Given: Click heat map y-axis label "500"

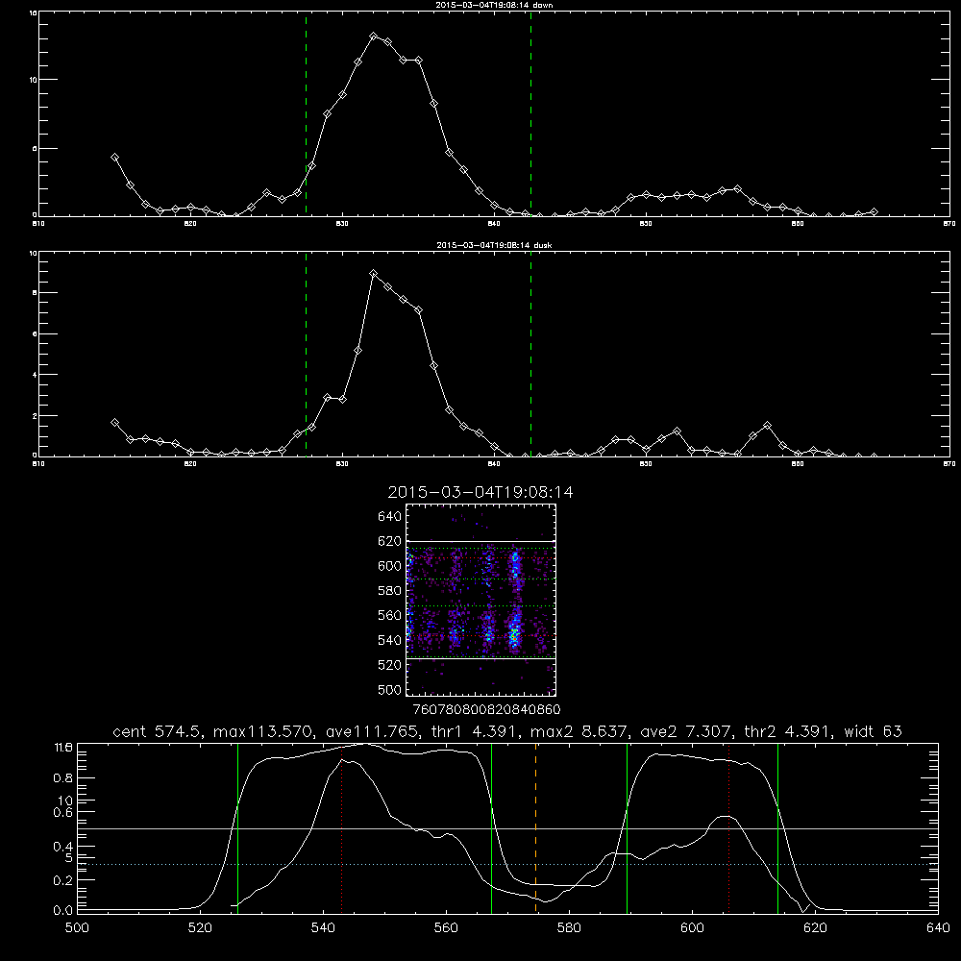Looking at the screenshot, I should pyautogui.click(x=390, y=690).
